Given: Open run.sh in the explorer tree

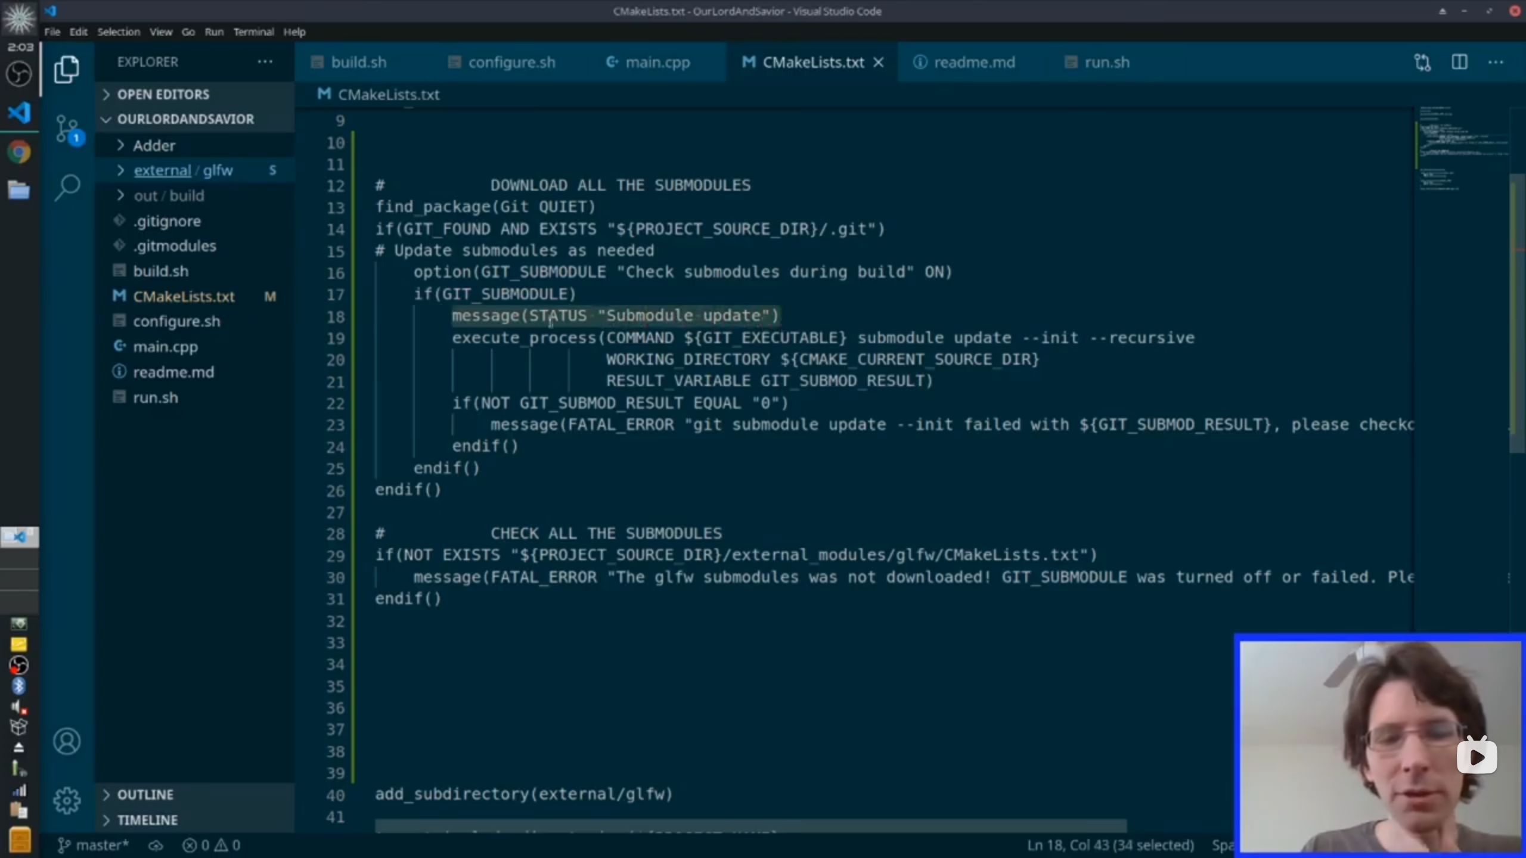Looking at the screenshot, I should click(195, 397).
